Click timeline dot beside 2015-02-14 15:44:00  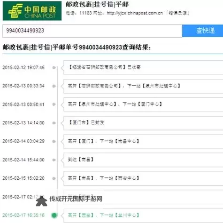[54, 160]
